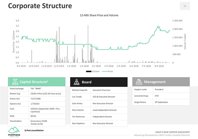
Task: Click Leonardo Araya in Management table
Action: pyautogui.click(x=141, y=96)
